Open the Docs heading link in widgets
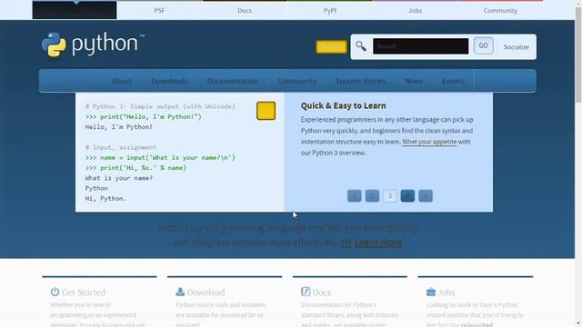The height and width of the screenshot is (327, 582). [x=321, y=292]
